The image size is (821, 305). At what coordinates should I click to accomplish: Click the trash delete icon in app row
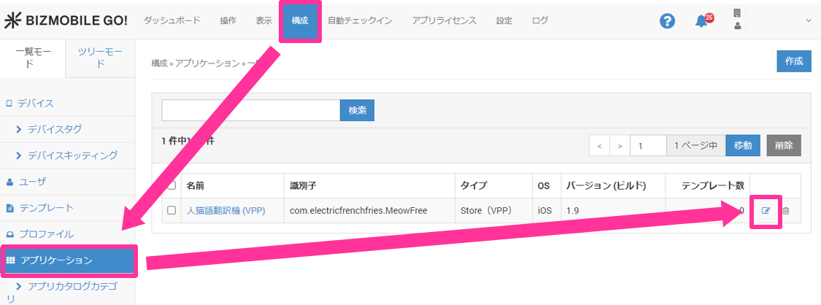click(786, 211)
